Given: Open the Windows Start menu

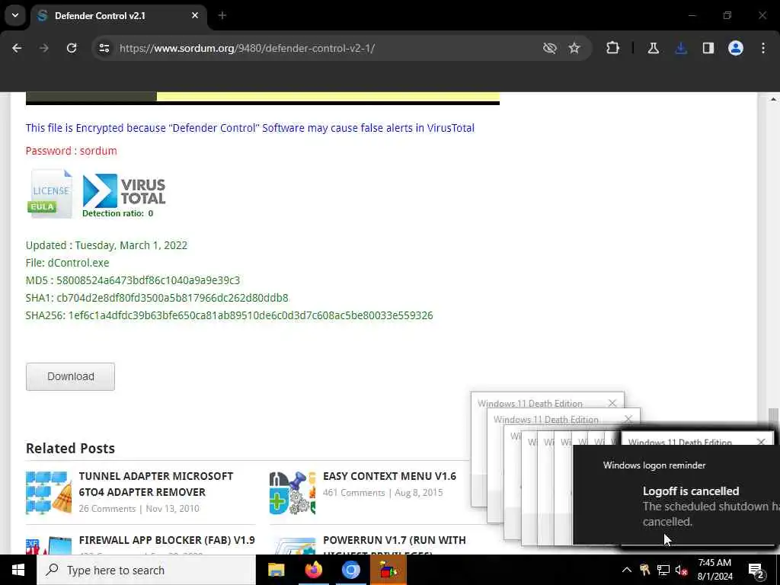Looking at the screenshot, I should 18,570.
